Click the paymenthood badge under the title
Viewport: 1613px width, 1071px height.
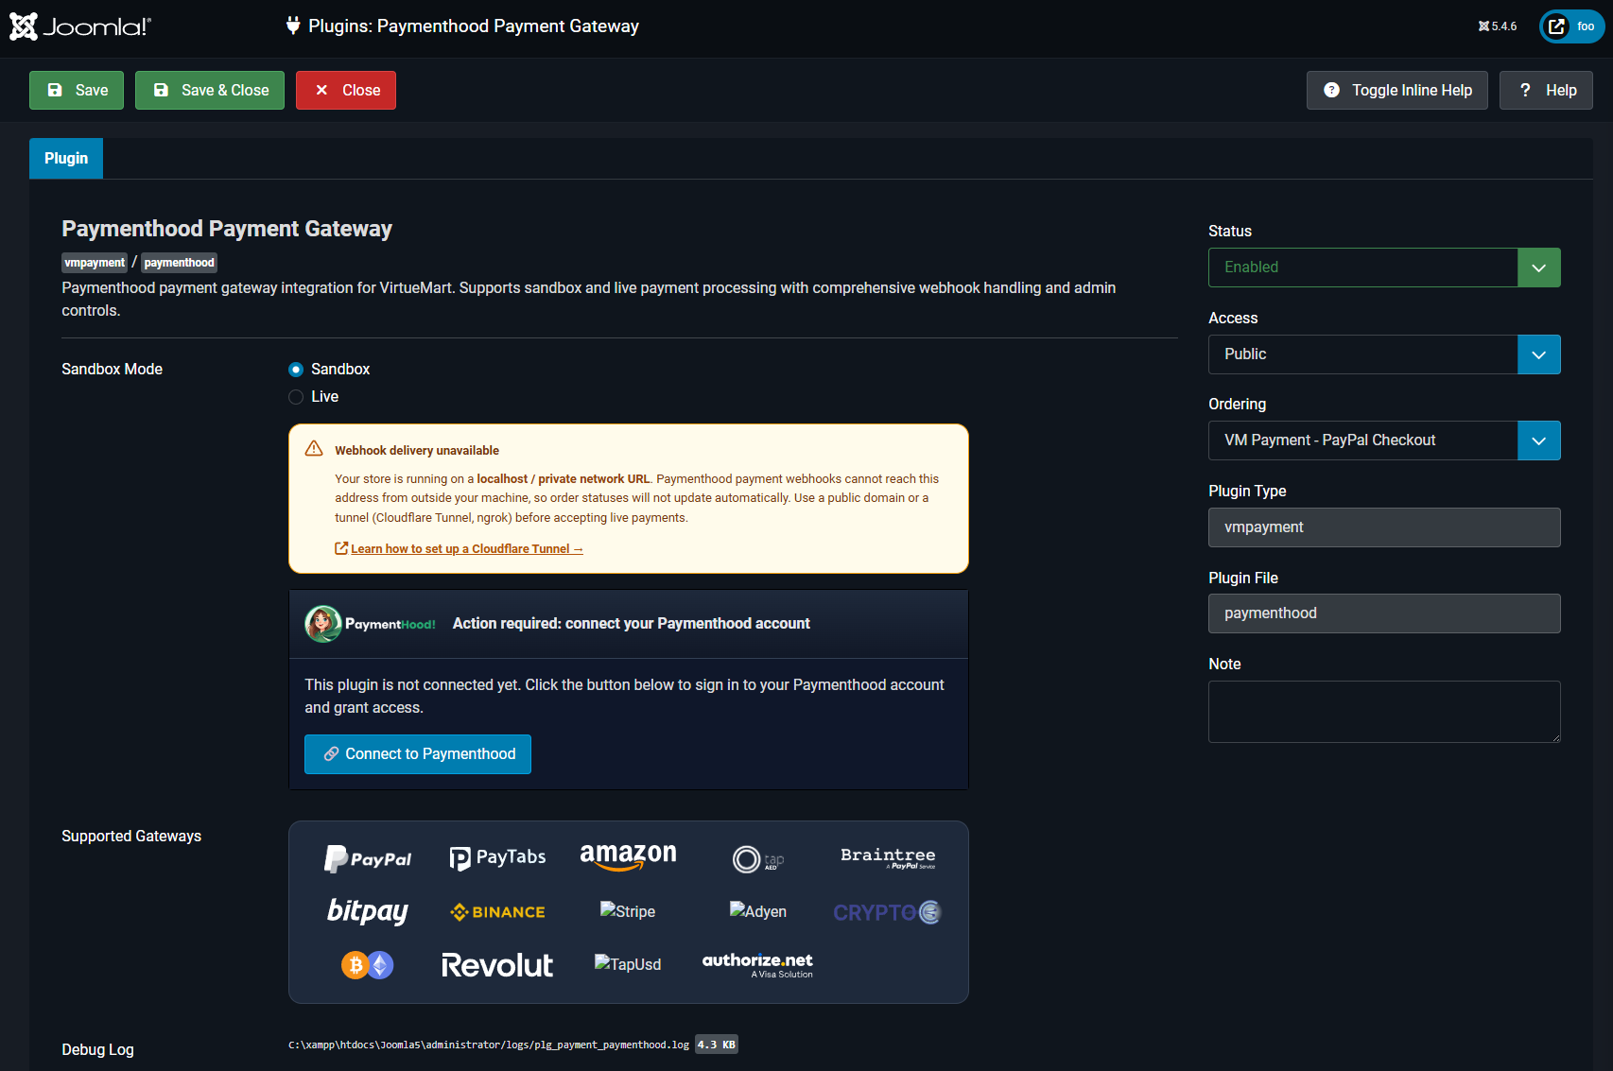180,263
